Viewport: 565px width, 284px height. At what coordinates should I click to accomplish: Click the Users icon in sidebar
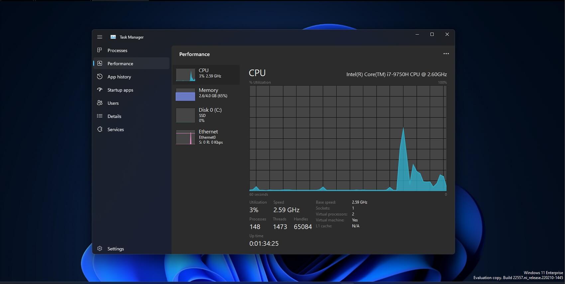(x=100, y=103)
